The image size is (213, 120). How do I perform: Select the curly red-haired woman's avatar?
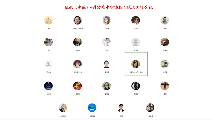point(77,64)
